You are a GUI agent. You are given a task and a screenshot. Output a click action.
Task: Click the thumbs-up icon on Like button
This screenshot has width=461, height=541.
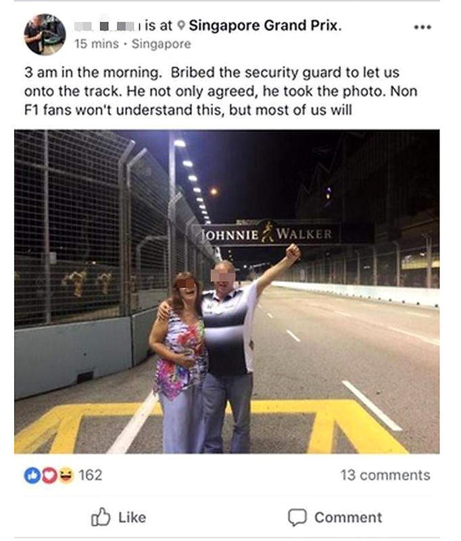pos(101,517)
